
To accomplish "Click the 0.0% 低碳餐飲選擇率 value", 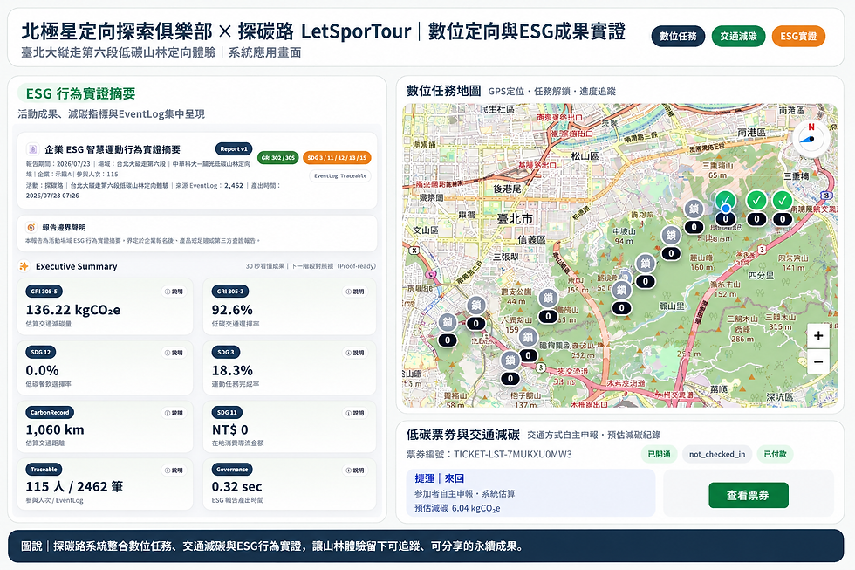I will pyautogui.click(x=43, y=370).
